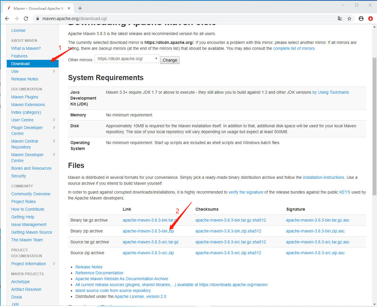
Task: Click the Change mirror button
Action: coord(170,60)
